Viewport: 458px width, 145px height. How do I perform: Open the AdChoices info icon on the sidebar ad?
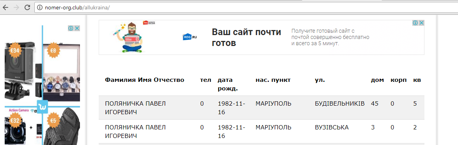click(x=71, y=28)
